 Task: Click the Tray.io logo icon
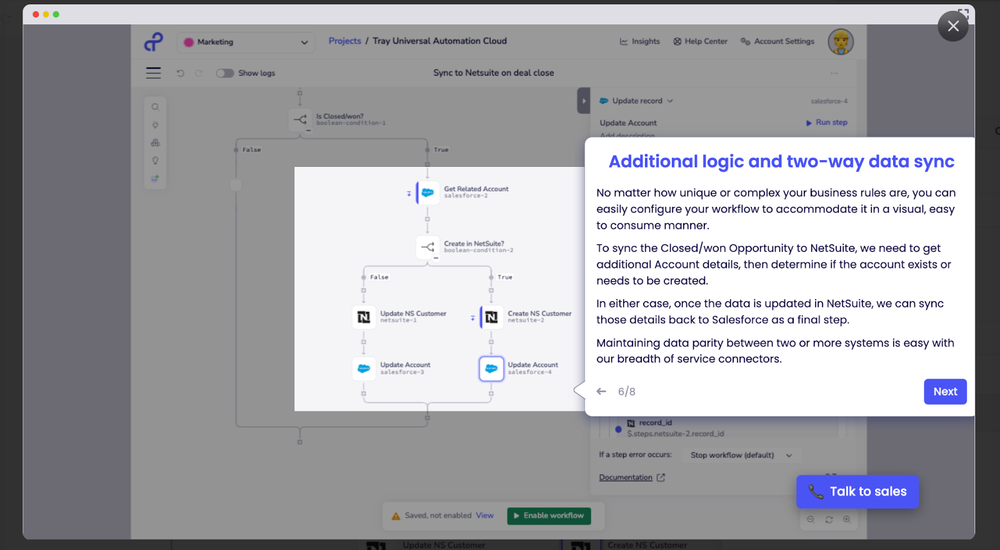click(x=154, y=42)
